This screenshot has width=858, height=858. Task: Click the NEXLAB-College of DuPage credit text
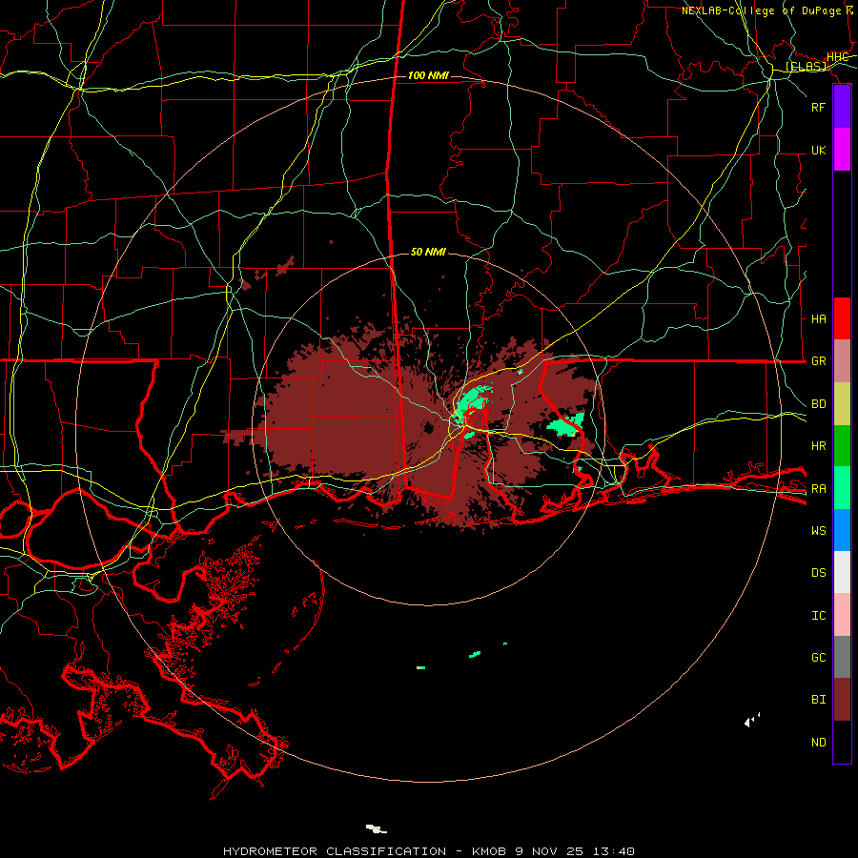(x=761, y=10)
